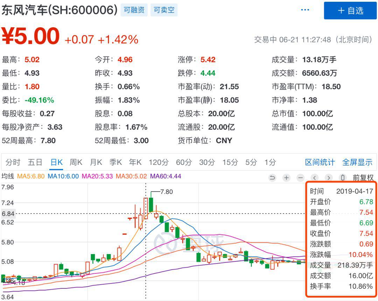Switch to the 1分 chart tab
Image resolution: width=378 pixels, height=301 pixels.
tap(270, 162)
